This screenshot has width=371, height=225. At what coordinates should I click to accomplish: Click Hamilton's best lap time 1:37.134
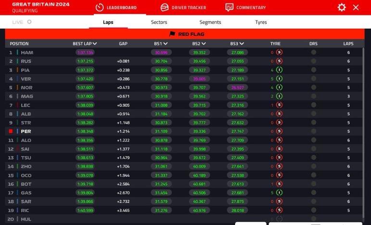pyautogui.click(x=85, y=52)
